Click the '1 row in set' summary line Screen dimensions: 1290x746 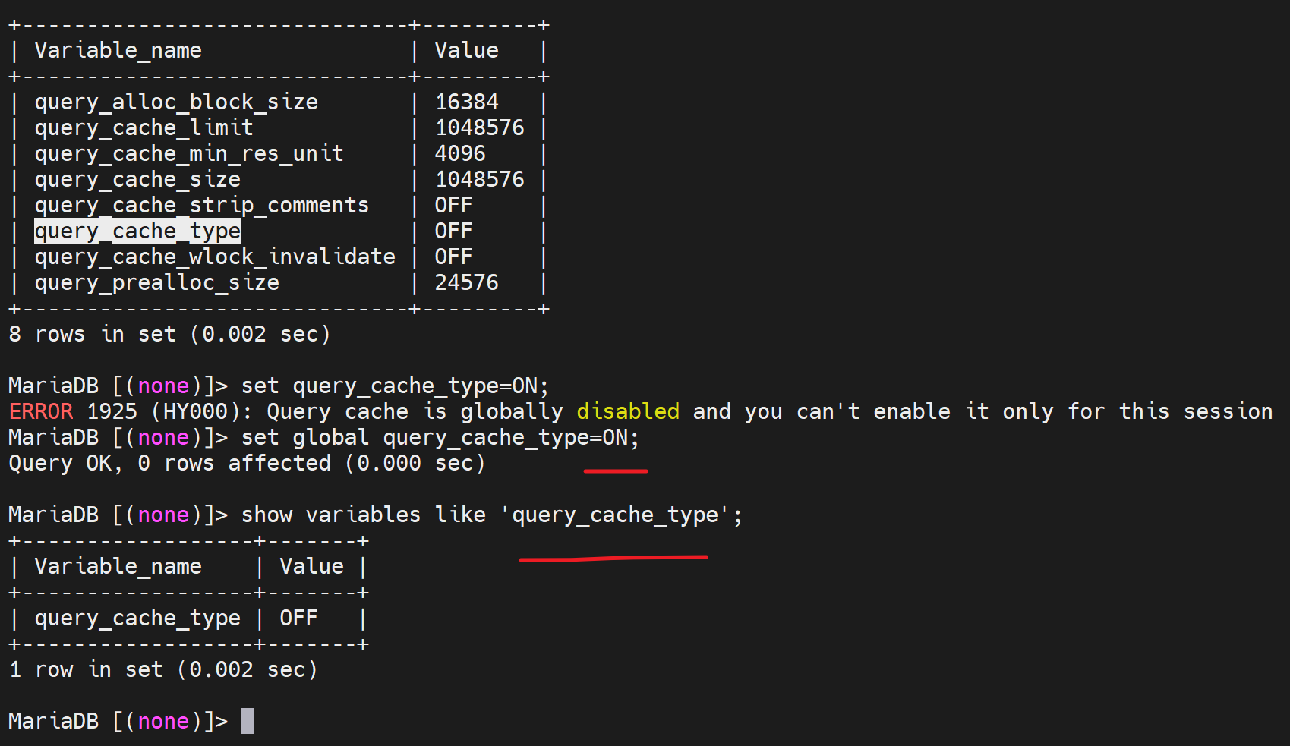point(163,669)
